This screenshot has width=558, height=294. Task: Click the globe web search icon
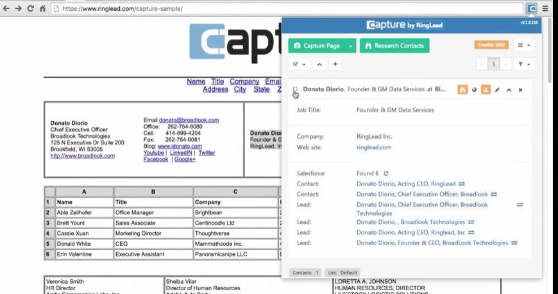pyautogui.click(x=474, y=90)
